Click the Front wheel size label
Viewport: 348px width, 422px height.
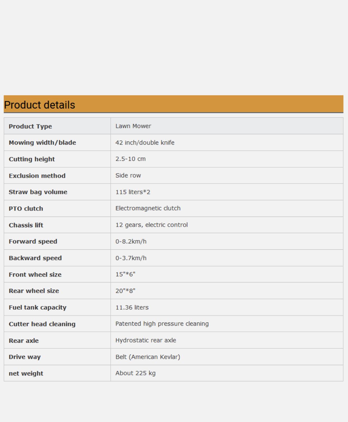[x=35, y=274]
